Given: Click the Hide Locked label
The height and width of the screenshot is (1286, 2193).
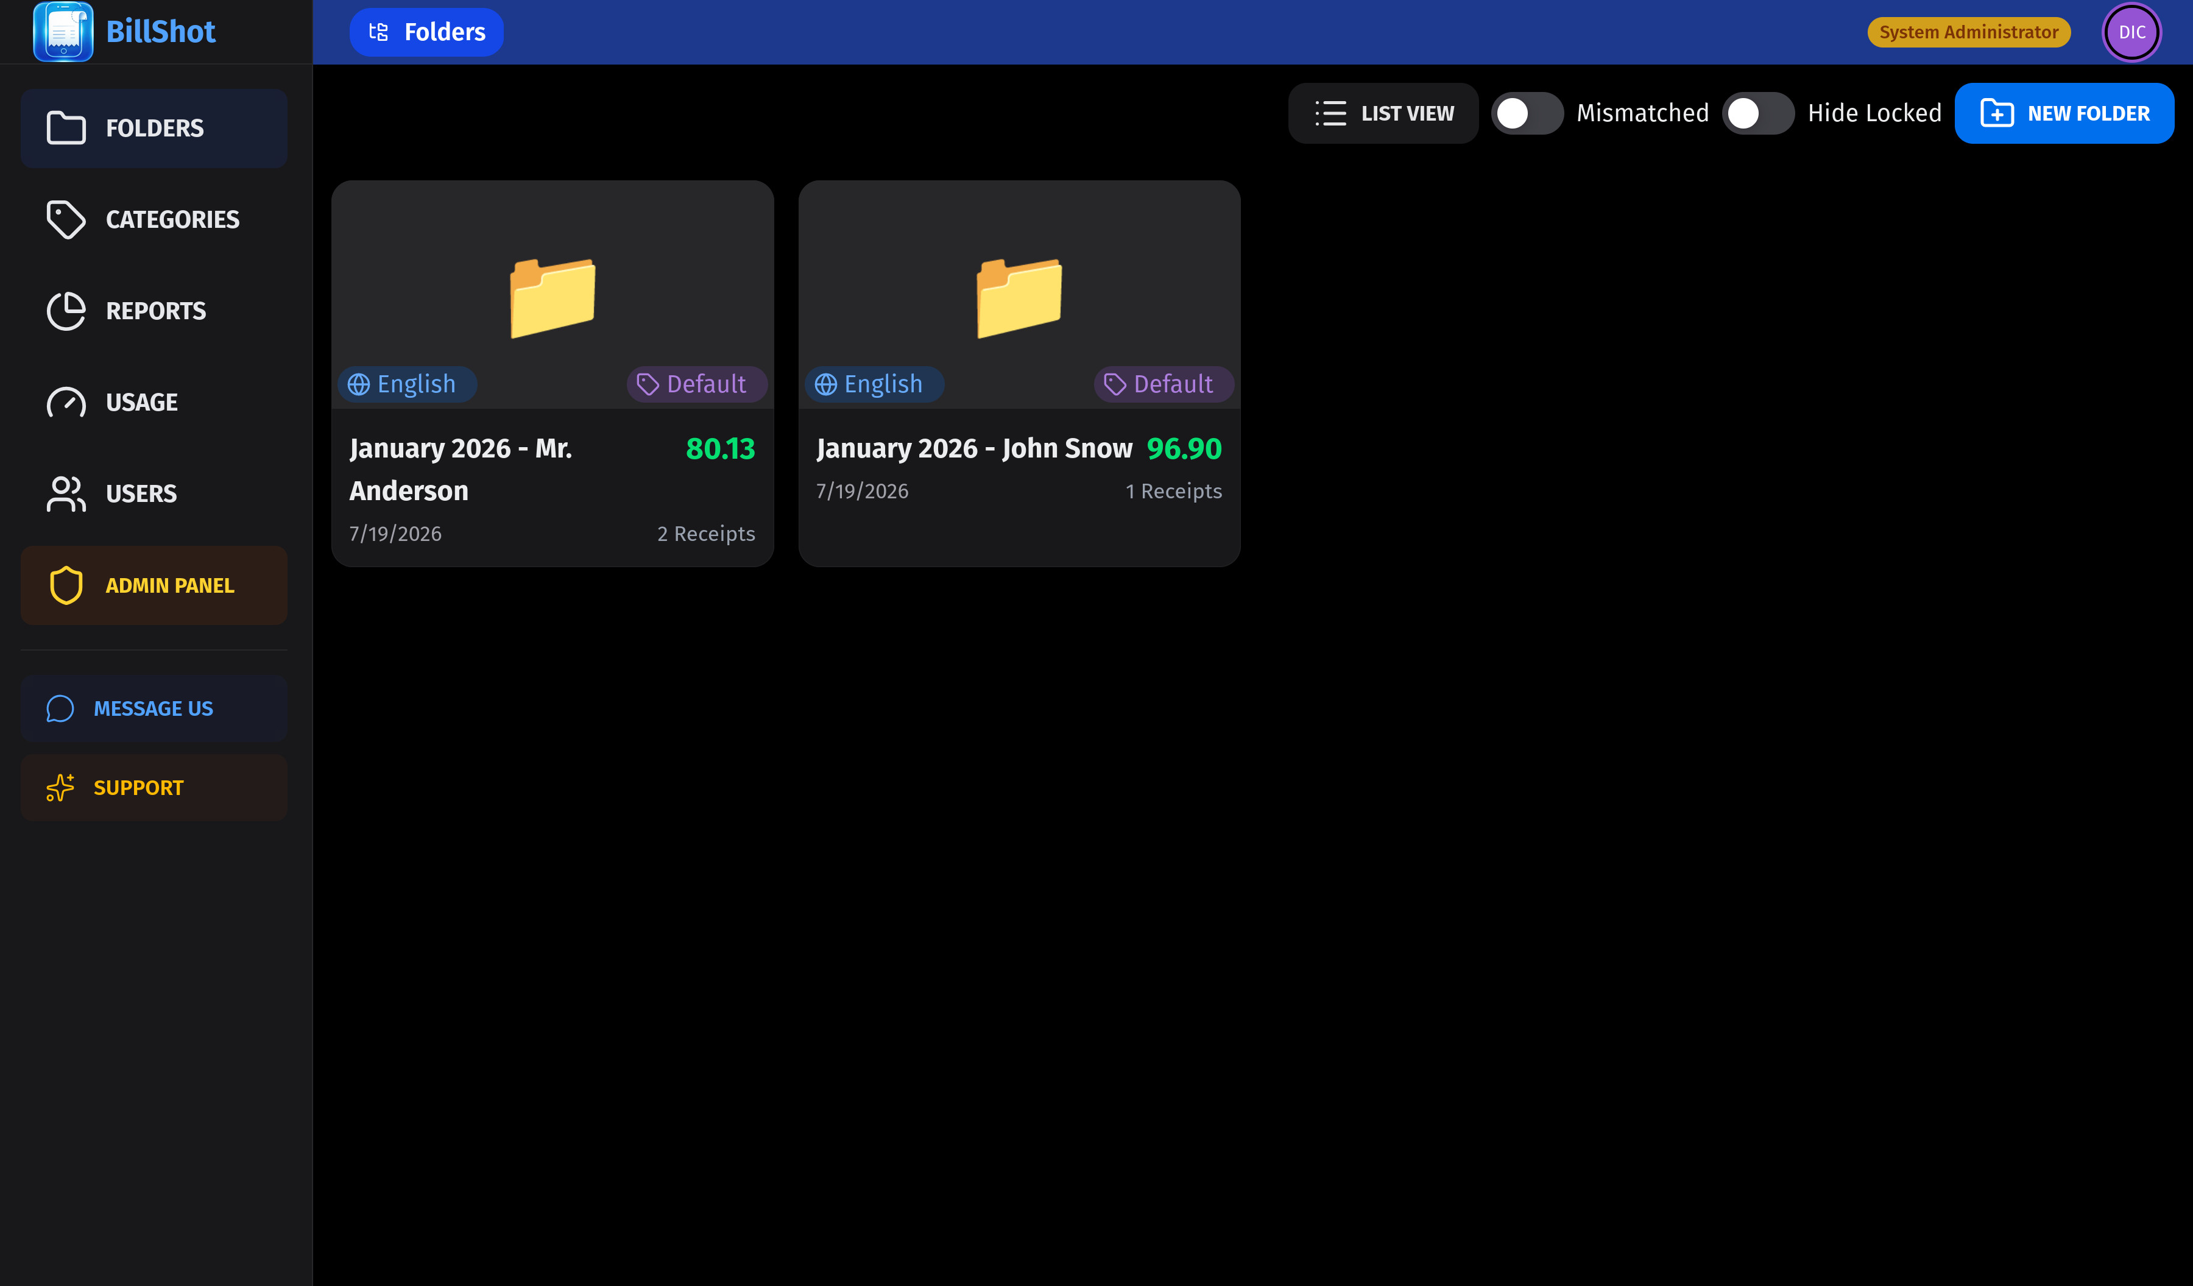Looking at the screenshot, I should coord(1874,113).
